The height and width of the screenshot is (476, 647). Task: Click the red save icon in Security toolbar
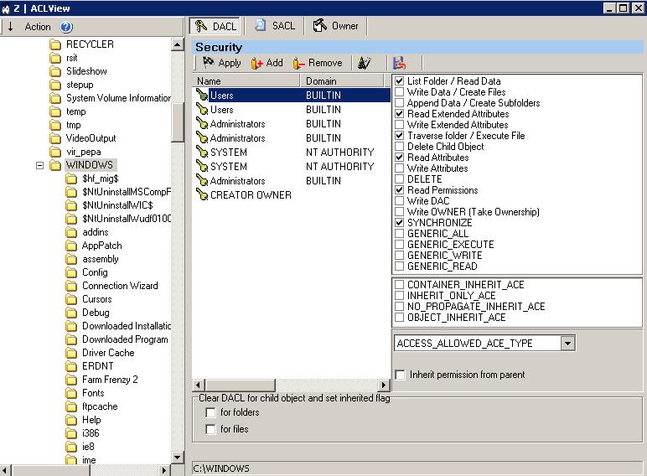pyautogui.click(x=399, y=63)
